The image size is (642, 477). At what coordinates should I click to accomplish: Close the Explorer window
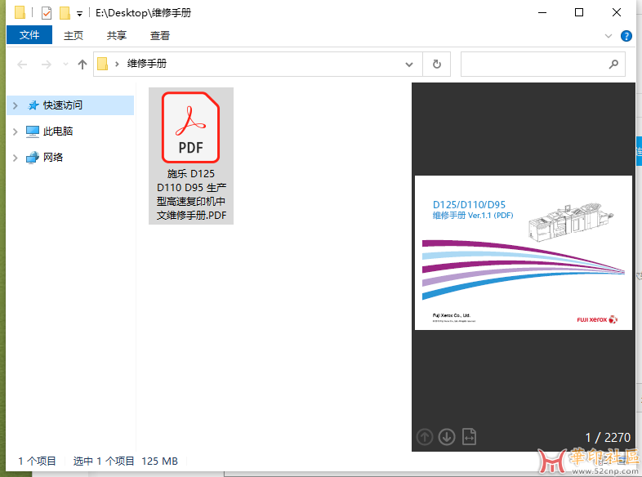[617, 13]
